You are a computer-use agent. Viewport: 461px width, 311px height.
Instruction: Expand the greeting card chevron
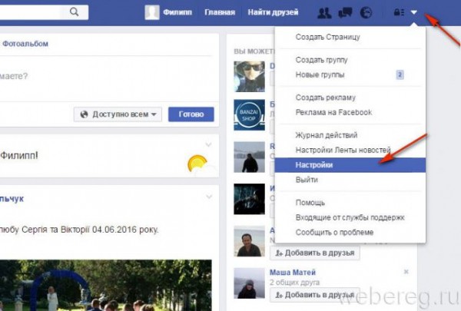[208, 144]
